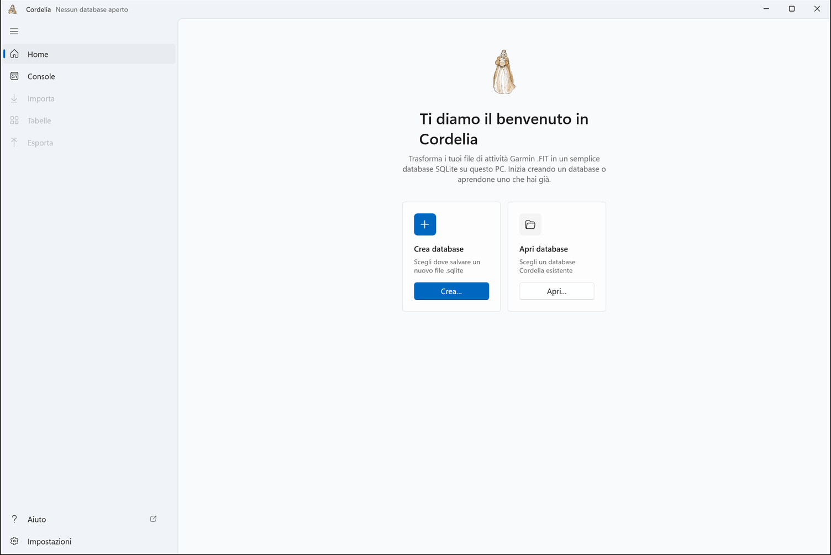This screenshot has height=555, width=831.
Task: Open the Home navigation item
Action: [89, 54]
